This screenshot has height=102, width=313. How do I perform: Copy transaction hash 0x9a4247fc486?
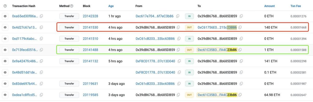point(41,61)
